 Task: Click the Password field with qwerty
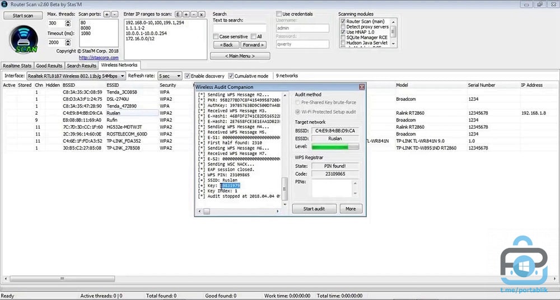pos(302,44)
